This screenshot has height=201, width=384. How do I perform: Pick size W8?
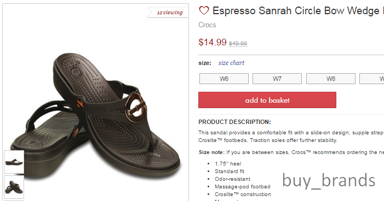[331, 79]
